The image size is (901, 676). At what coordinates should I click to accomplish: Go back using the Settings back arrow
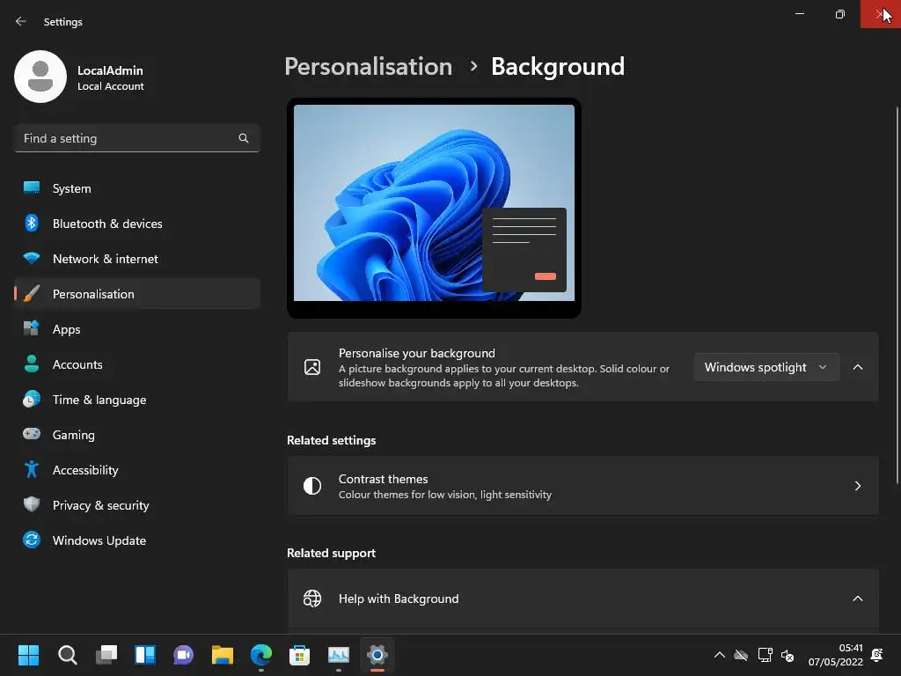21,21
